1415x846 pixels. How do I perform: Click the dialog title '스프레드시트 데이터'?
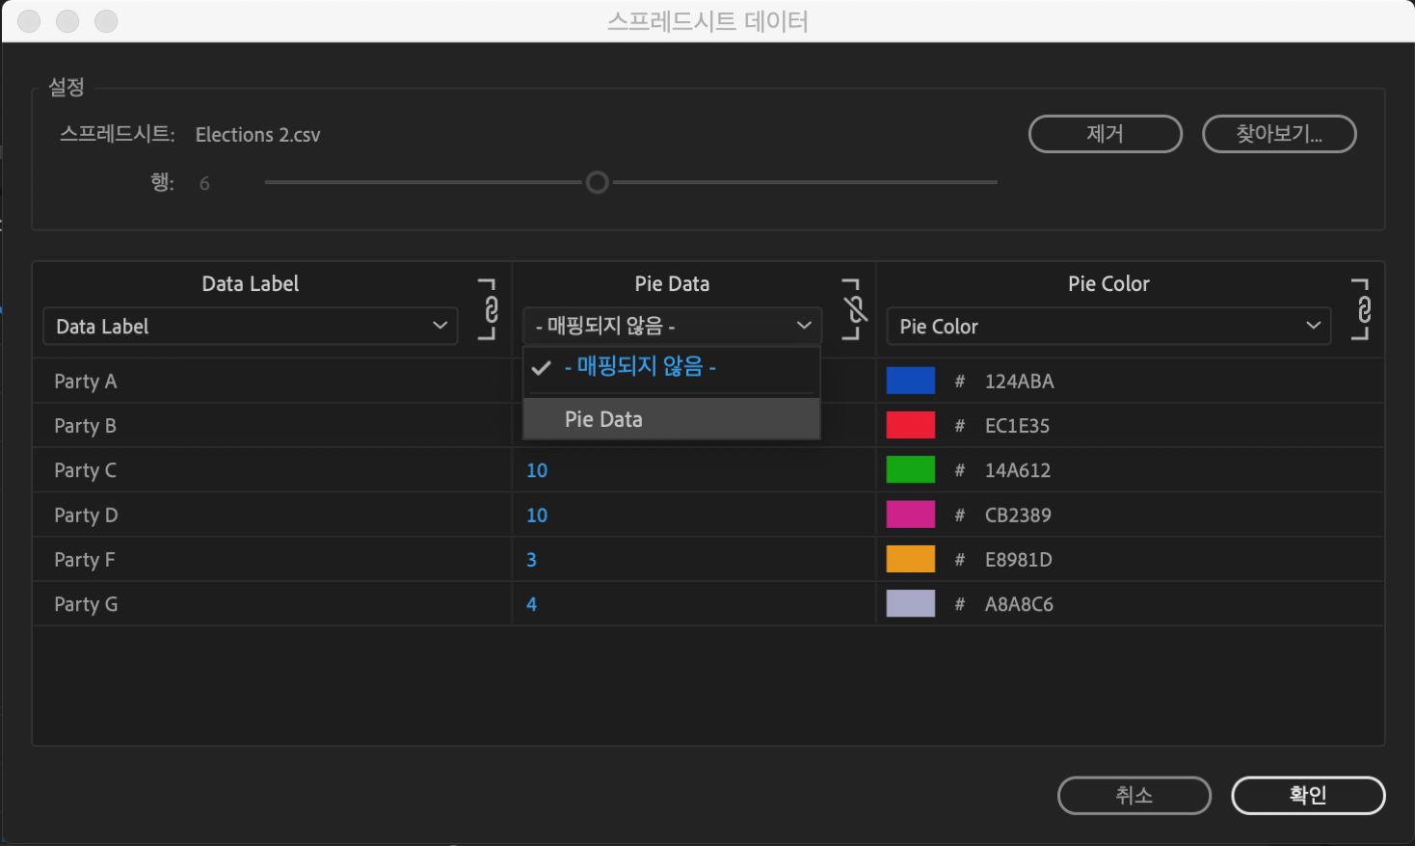[707, 21]
